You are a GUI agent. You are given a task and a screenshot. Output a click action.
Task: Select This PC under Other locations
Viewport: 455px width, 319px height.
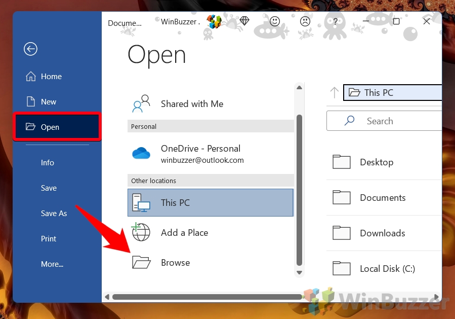(x=175, y=202)
